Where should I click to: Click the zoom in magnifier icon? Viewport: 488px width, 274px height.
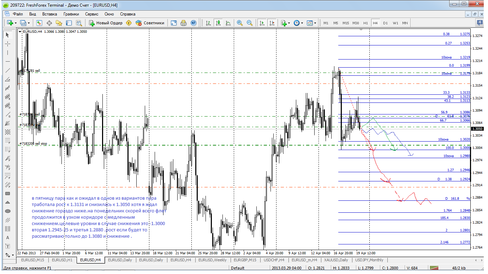[240, 23]
